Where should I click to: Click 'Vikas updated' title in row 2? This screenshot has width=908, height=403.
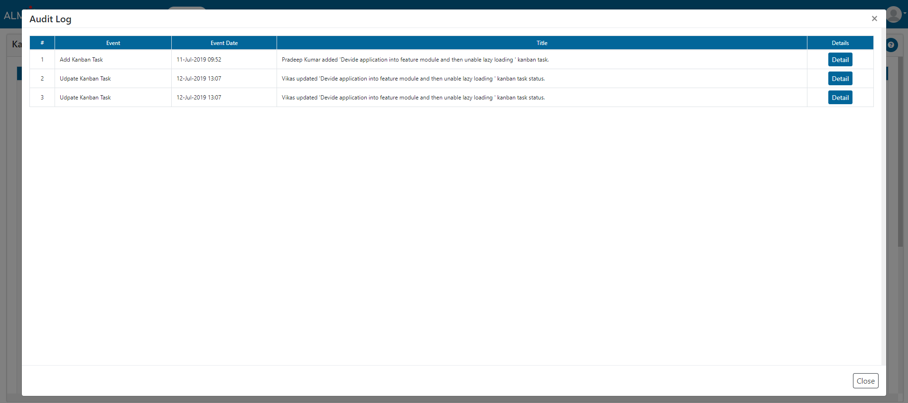[x=413, y=79]
